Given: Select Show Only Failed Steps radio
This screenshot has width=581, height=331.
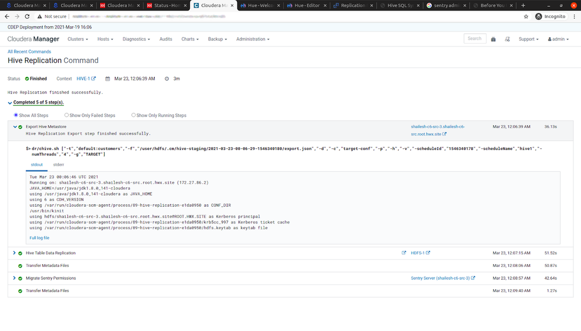Looking at the screenshot, I should pos(66,115).
